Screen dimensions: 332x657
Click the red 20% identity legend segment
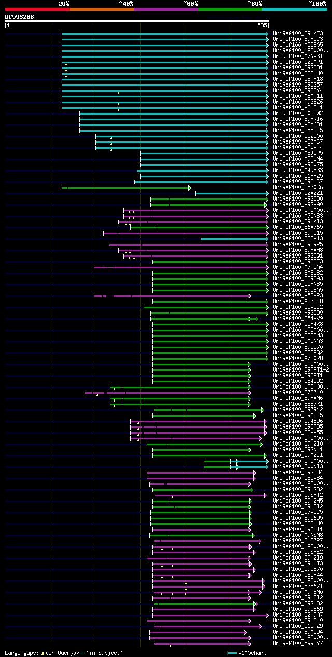point(37,9)
